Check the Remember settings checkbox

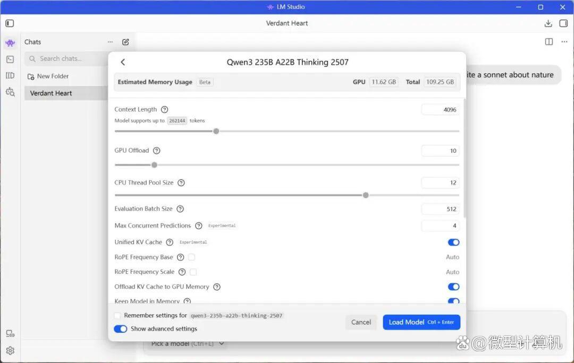[x=117, y=316]
